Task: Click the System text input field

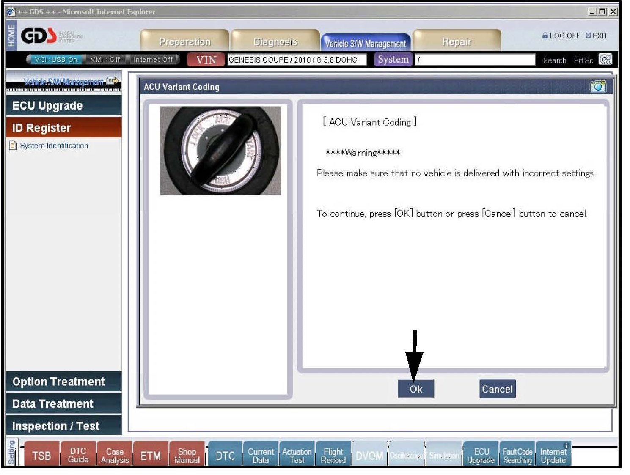Action: (x=475, y=60)
